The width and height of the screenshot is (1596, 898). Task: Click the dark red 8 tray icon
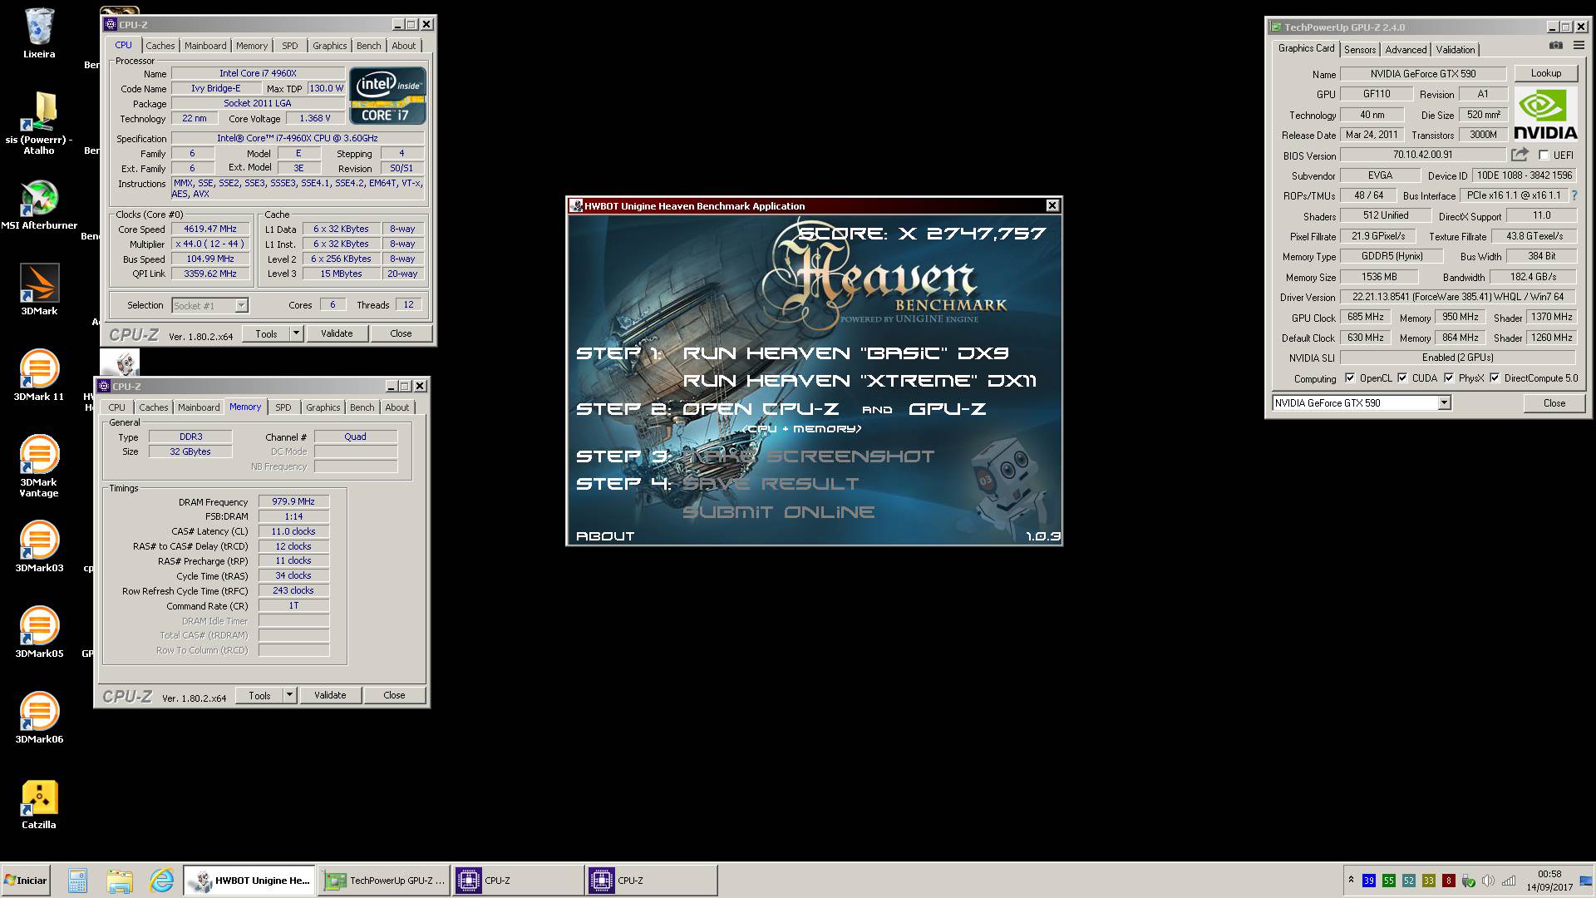[x=1449, y=881]
